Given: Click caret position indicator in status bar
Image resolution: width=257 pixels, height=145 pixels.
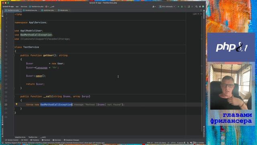Looking at the screenshot, I should pyautogui.click(x=160, y=143).
